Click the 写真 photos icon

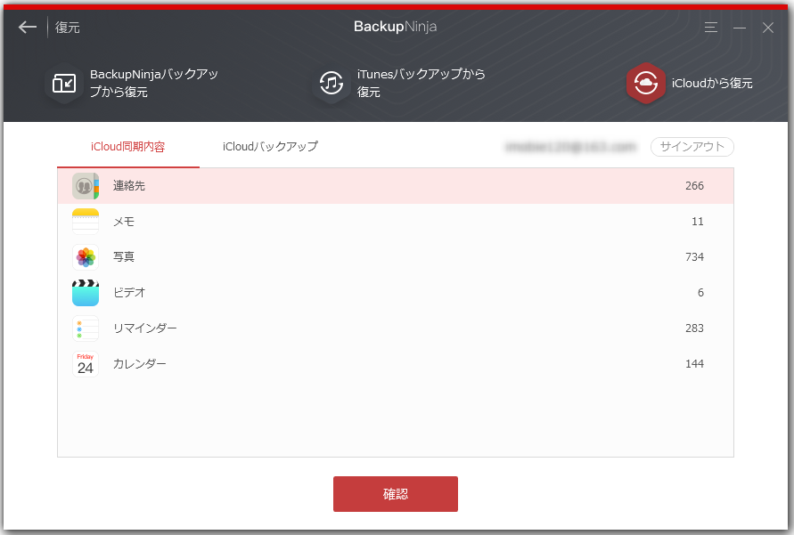(x=86, y=257)
